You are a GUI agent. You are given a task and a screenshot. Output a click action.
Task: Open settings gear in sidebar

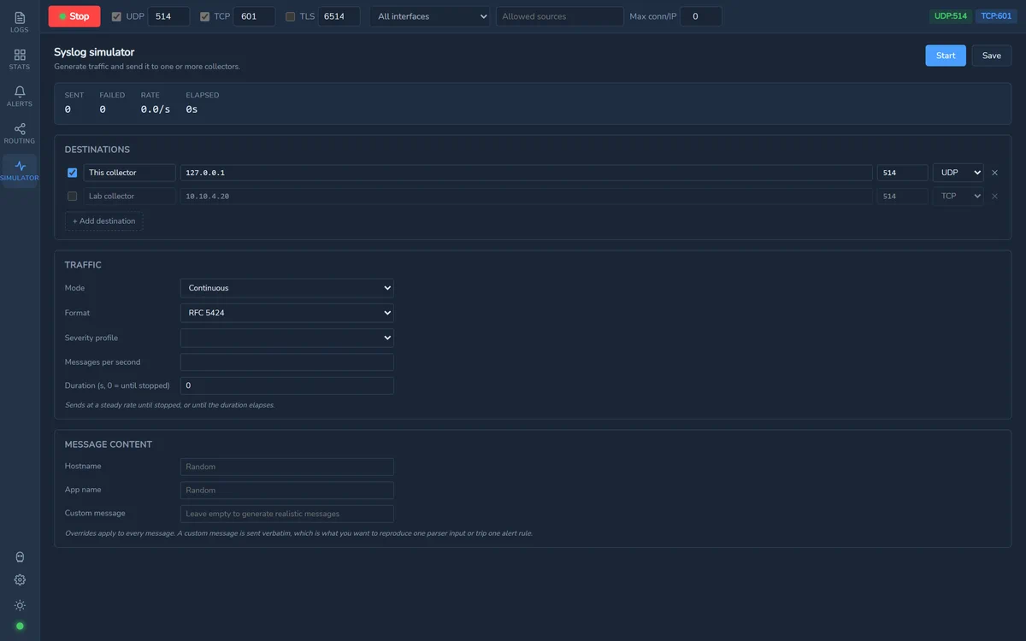coord(20,579)
